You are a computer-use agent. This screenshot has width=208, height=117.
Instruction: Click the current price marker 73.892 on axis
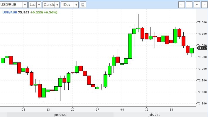pos(202,48)
